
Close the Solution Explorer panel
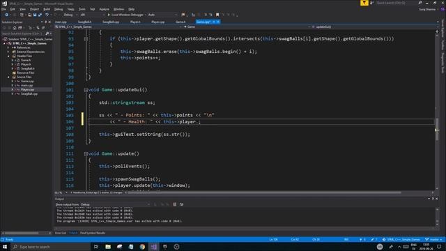point(49,22)
